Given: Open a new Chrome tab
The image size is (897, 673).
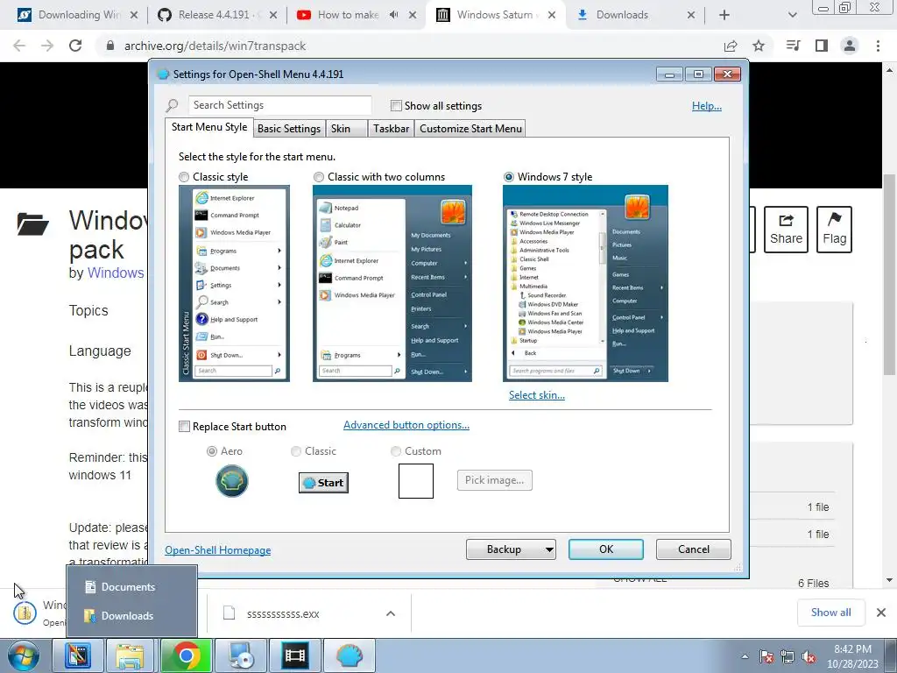Looking at the screenshot, I should pos(724,15).
